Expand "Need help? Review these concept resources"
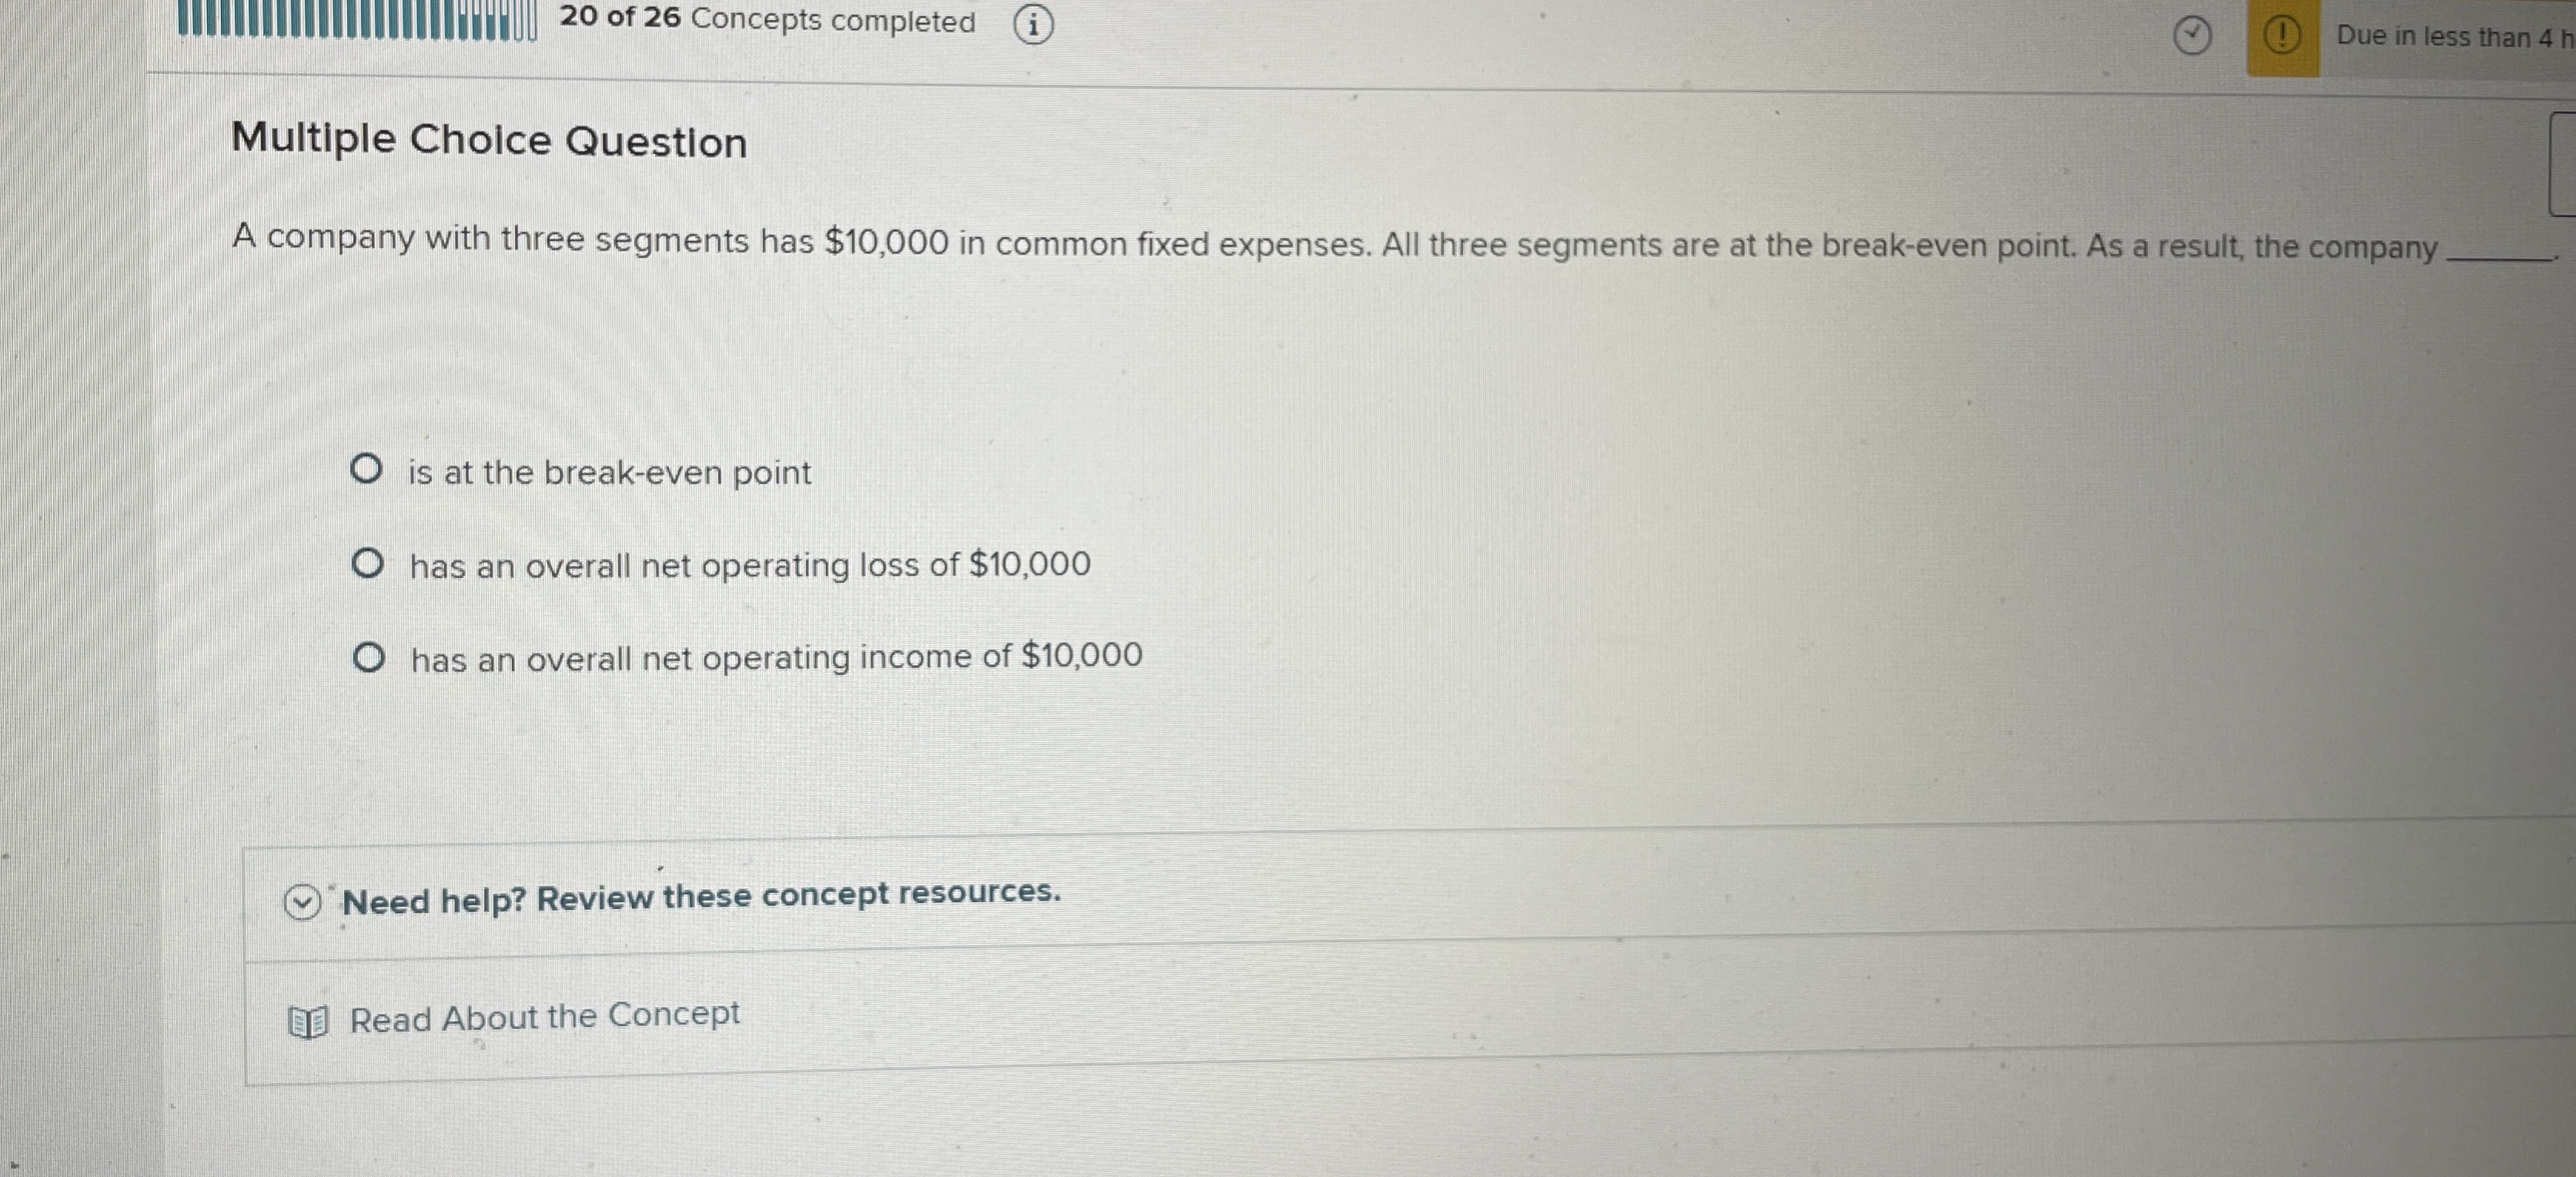The width and height of the screenshot is (2576, 1177). [700, 898]
